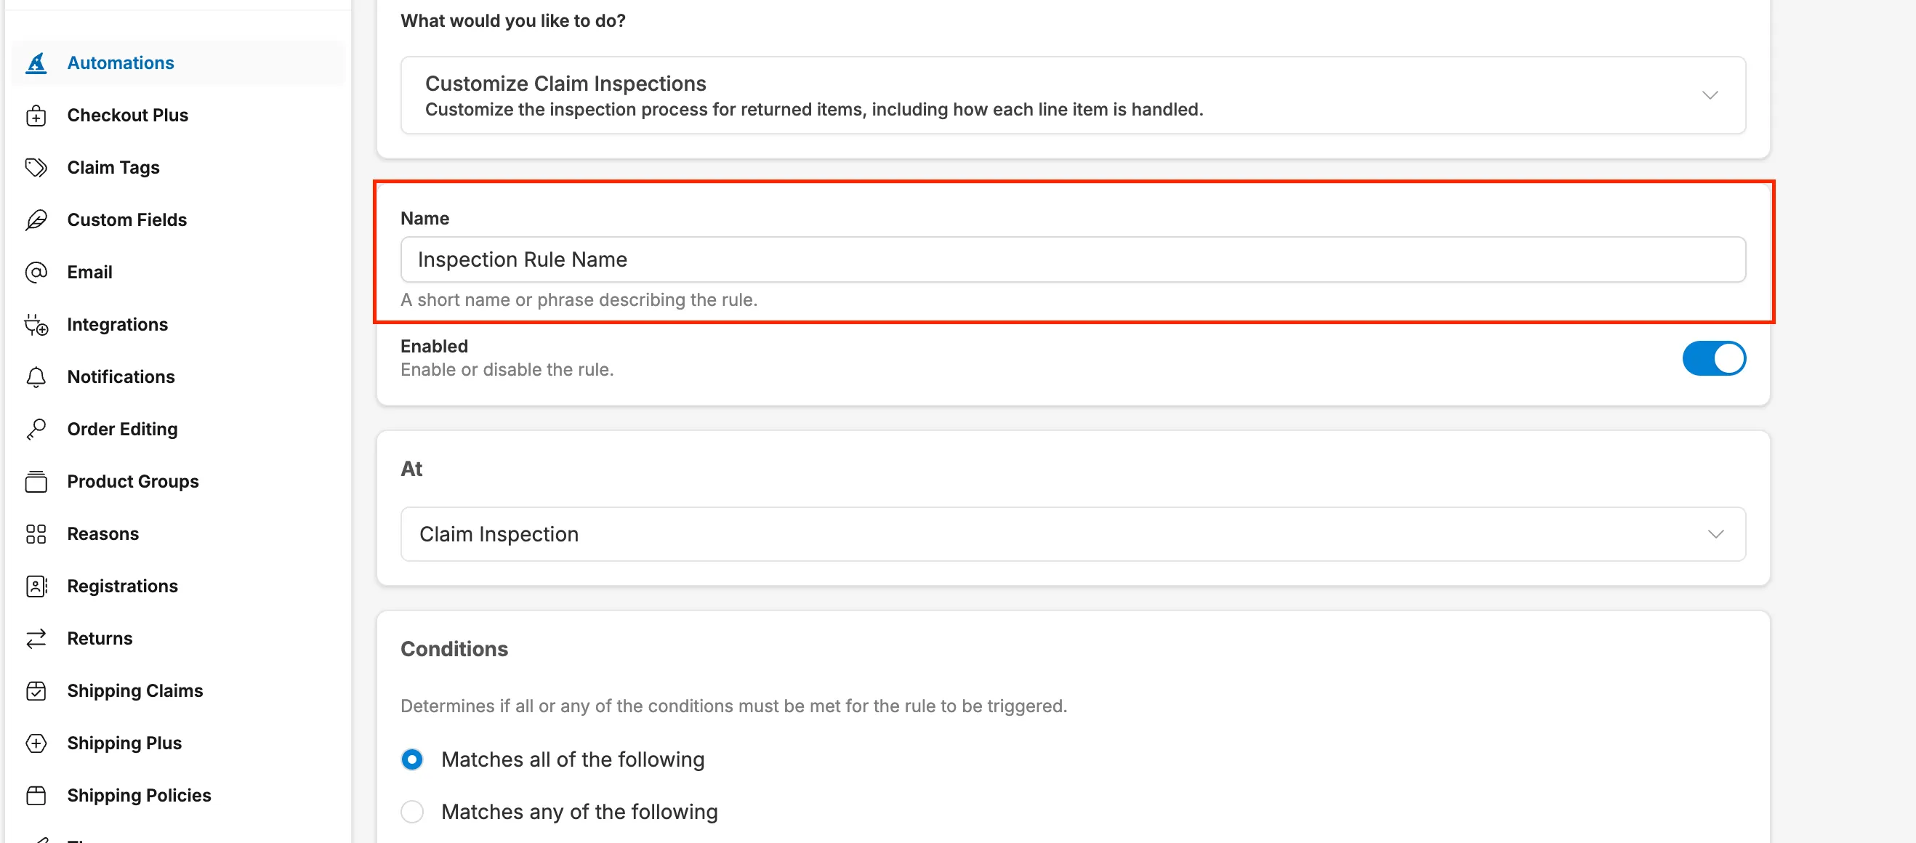Open the Claim Inspection dropdown under At

point(1717,533)
